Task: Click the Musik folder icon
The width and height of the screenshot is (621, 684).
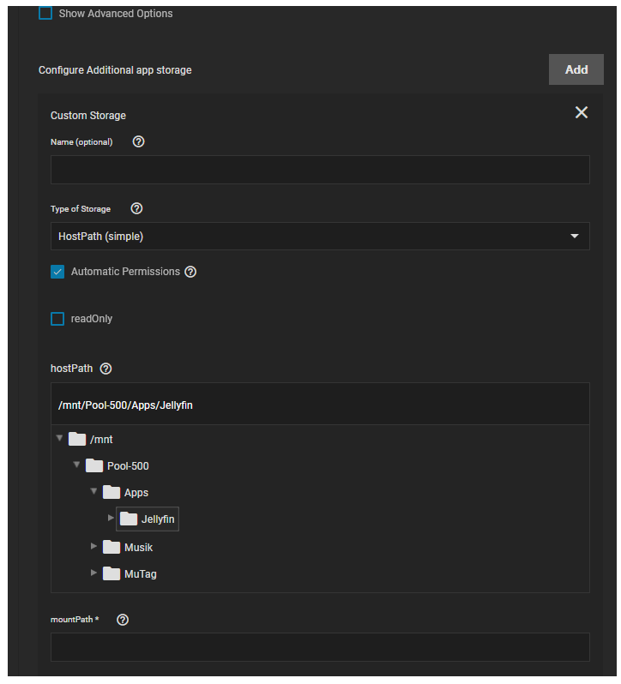Action: click(112, 547)
